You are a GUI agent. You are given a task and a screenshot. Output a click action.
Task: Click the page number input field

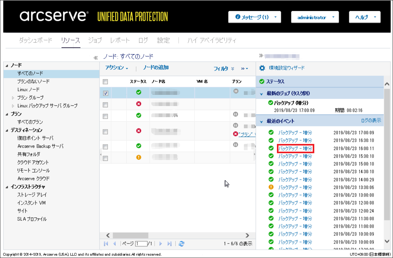[141, 244]
